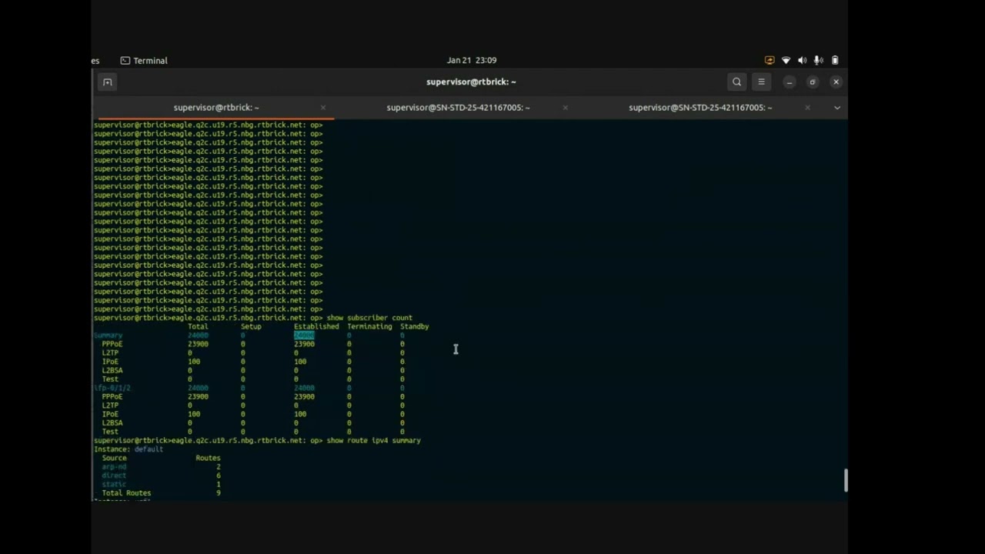
Task: Click the screen sharing indicator icon
Action: point(770,60)
